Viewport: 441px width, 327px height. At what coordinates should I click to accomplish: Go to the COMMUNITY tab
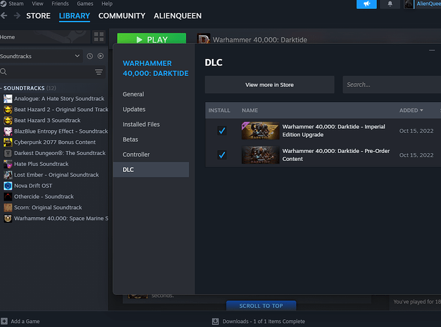(122, 16)
